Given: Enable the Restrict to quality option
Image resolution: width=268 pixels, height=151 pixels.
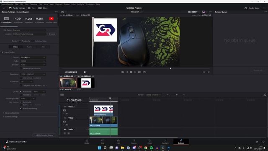Looking at the screenshot, I should pyautogui.click(x=21, y=95).
